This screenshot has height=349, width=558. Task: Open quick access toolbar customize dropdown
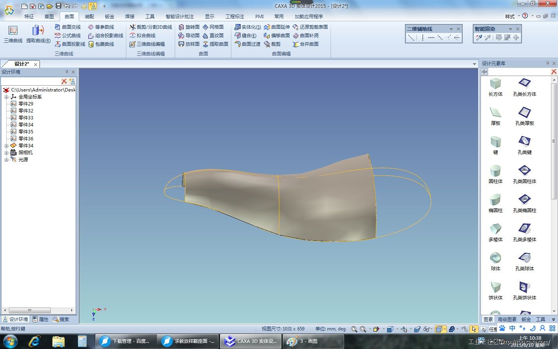click(x=104, y=6)
